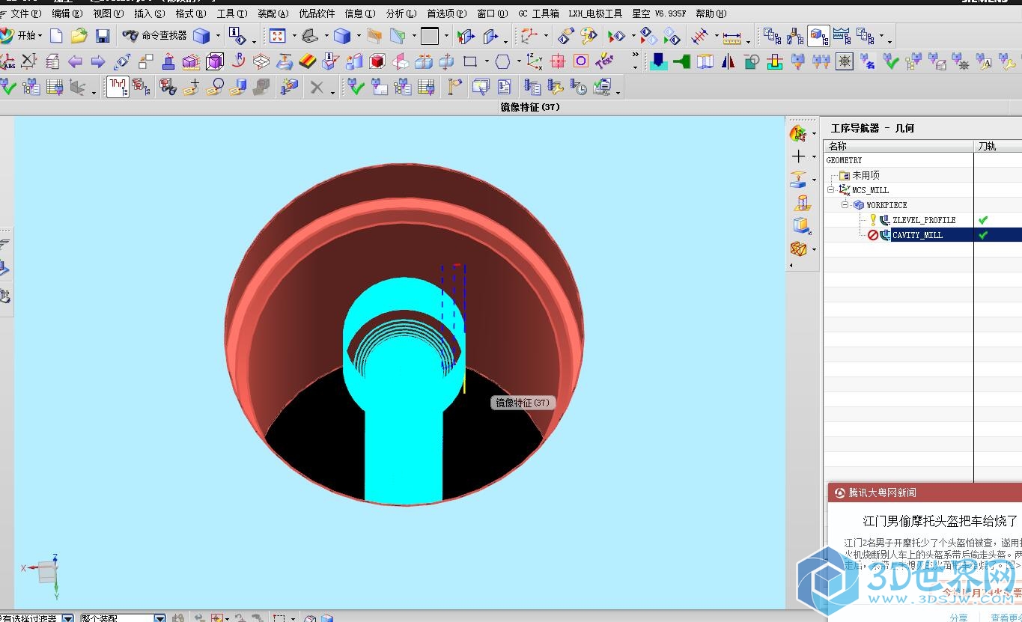Click the New file icon
The width and height of the screenshot is (1022, 622).
tap(56, 36)
